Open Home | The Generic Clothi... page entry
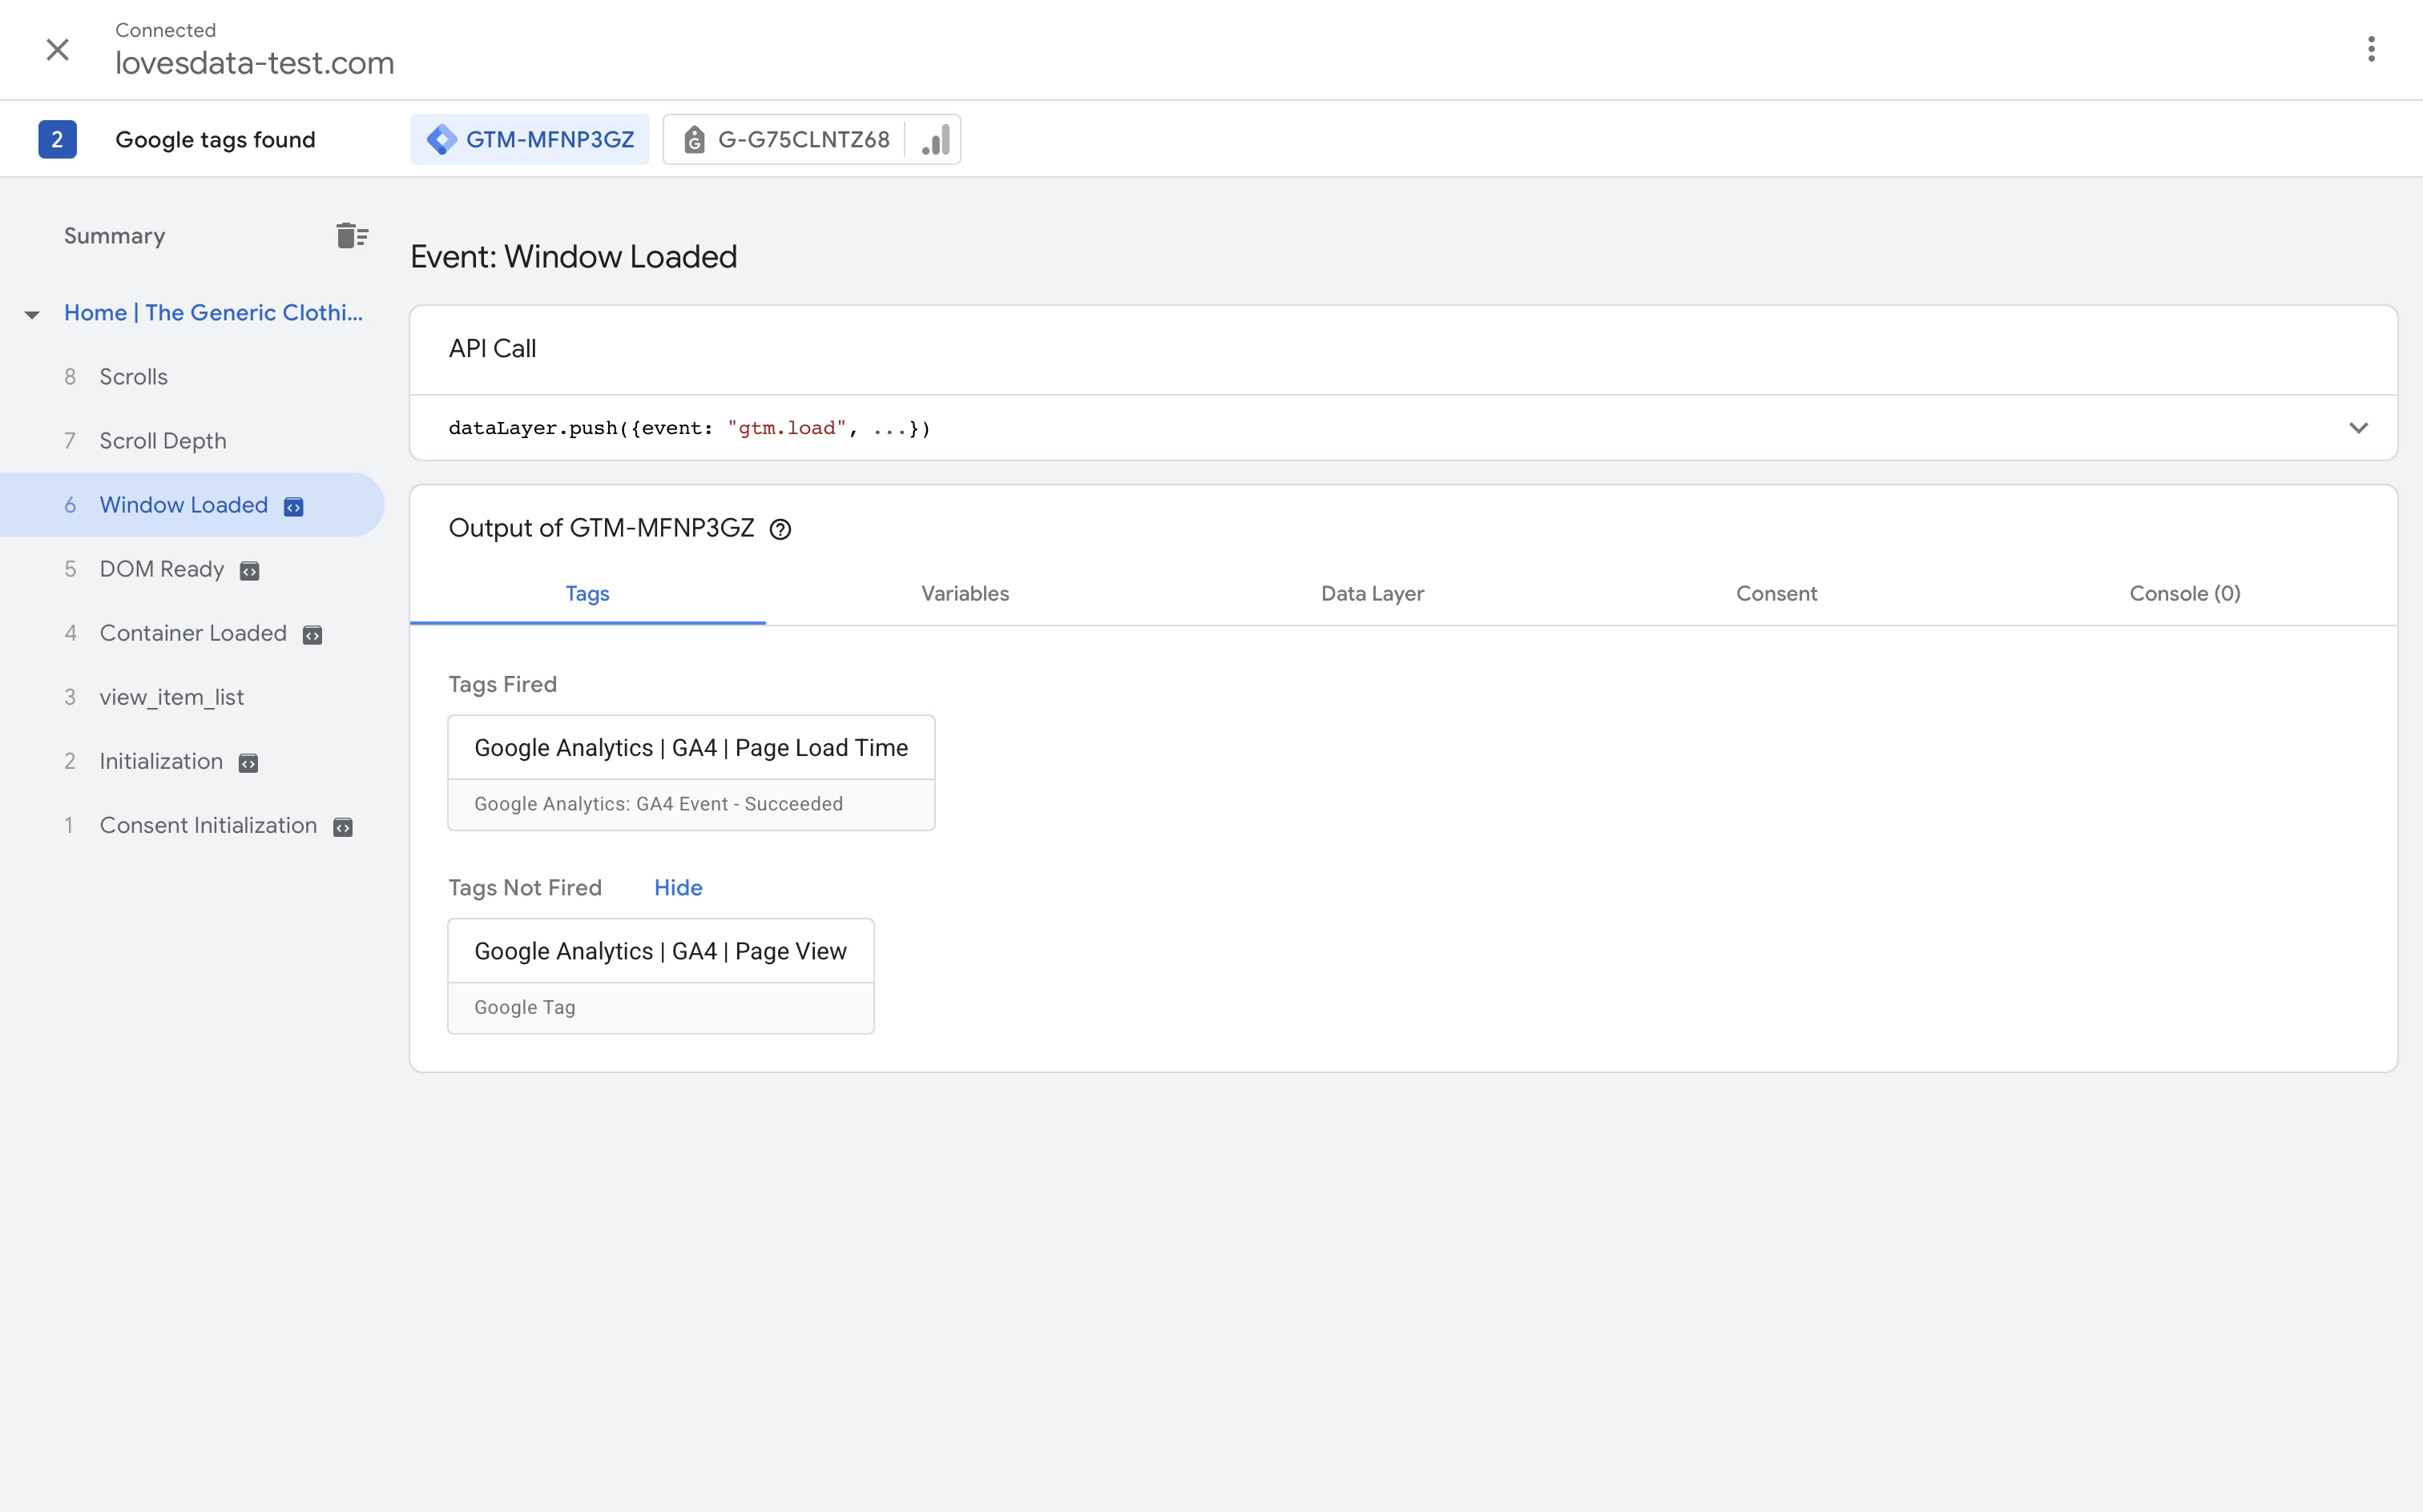This screenshot has height=1512, width=2423. point(213,313)
